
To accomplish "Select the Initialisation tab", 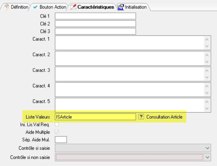I will click(133, 7).
